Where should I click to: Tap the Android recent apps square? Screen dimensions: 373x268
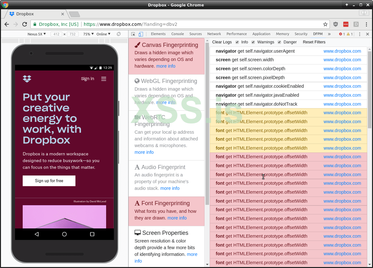[x=92, y=234]
